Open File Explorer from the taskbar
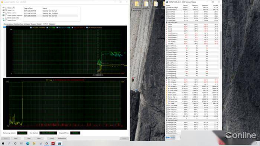 coord(34,143)
